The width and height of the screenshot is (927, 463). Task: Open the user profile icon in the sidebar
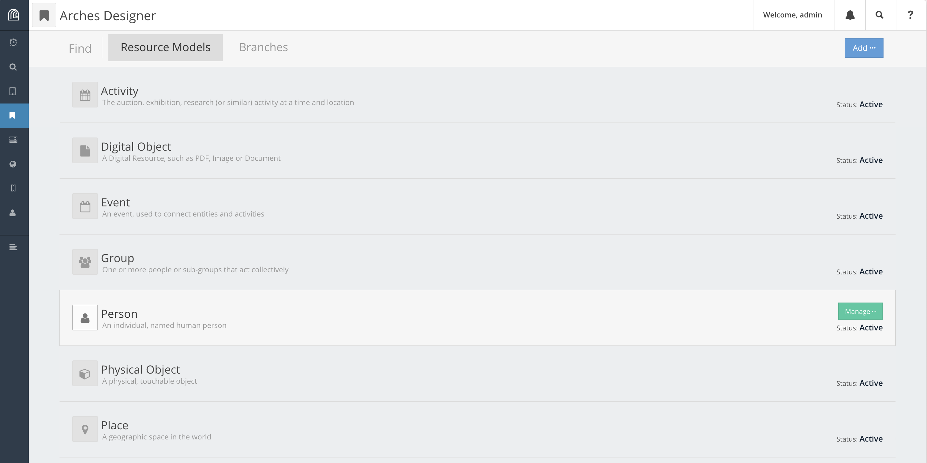[x=13, y=213]
